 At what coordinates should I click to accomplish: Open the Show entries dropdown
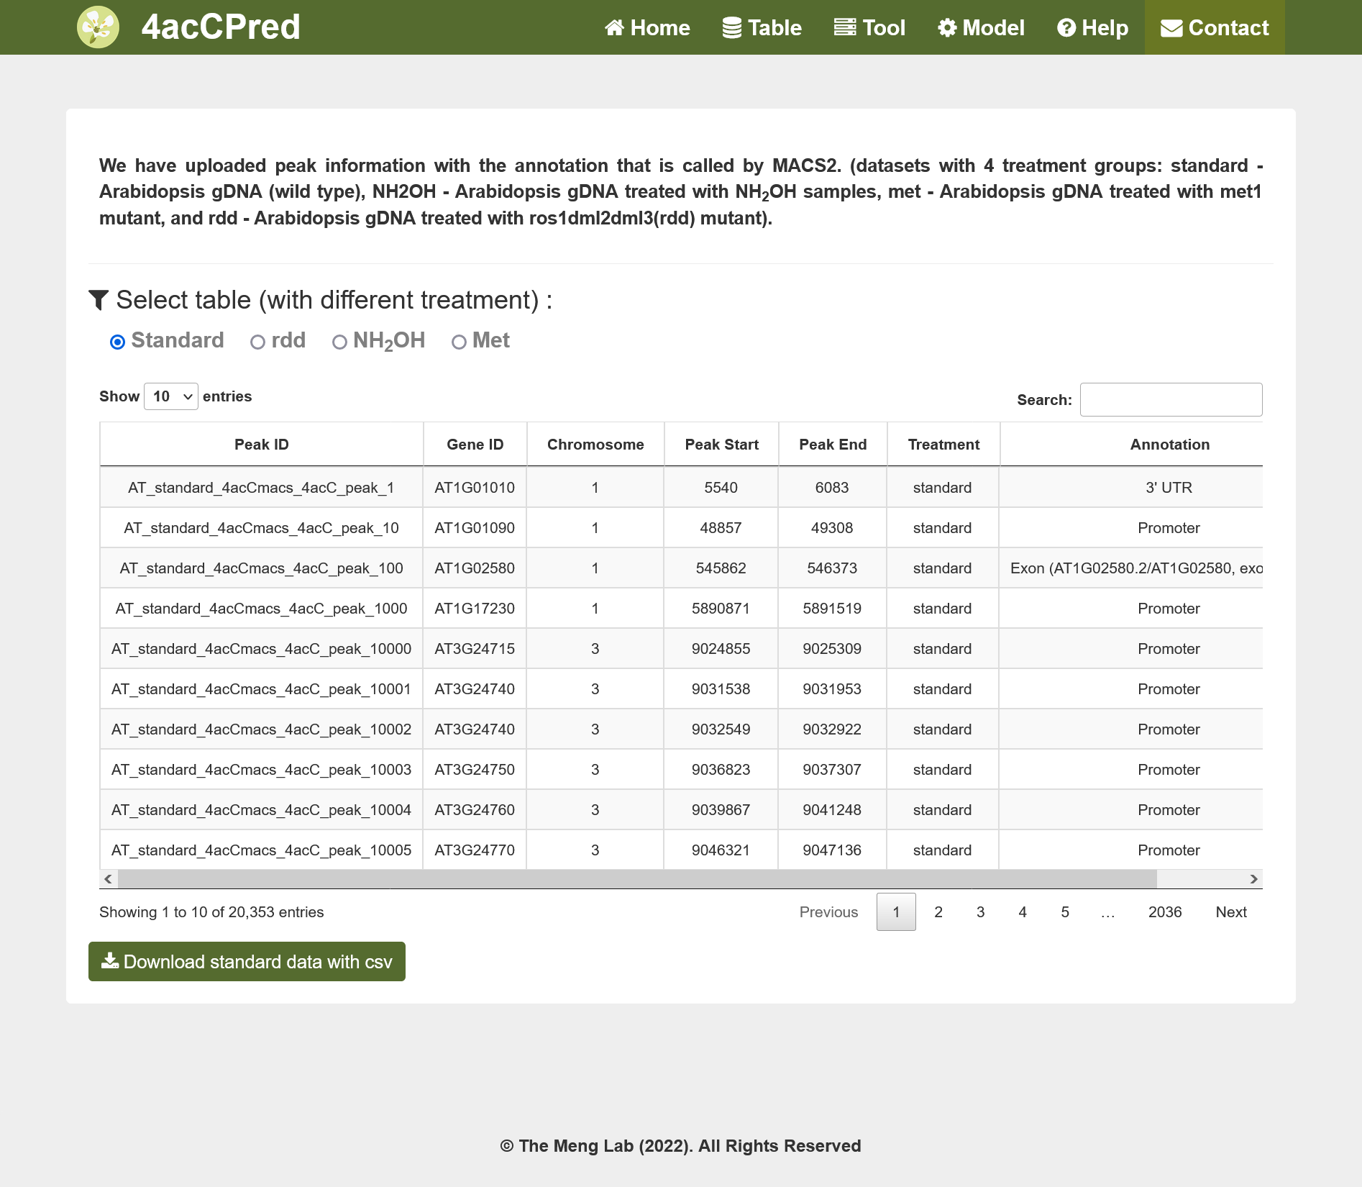[x=171, y=396]
